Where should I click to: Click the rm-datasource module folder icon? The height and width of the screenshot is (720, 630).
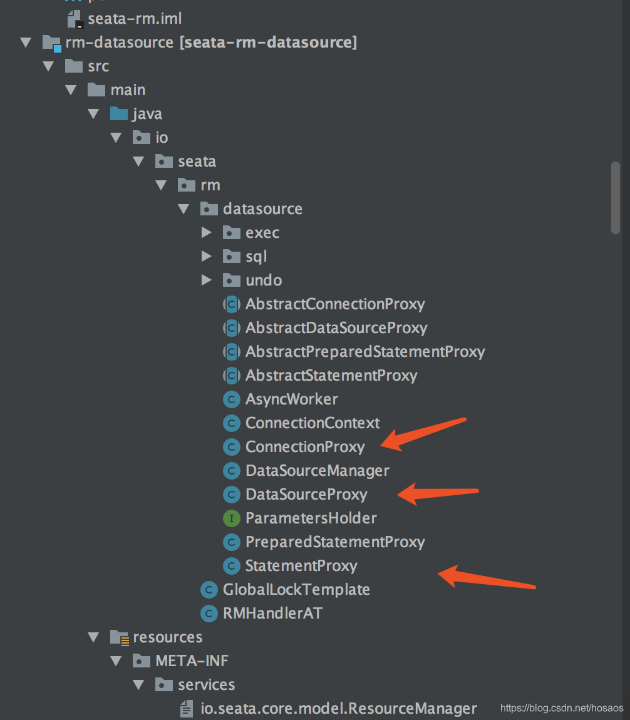click(51, 43)
